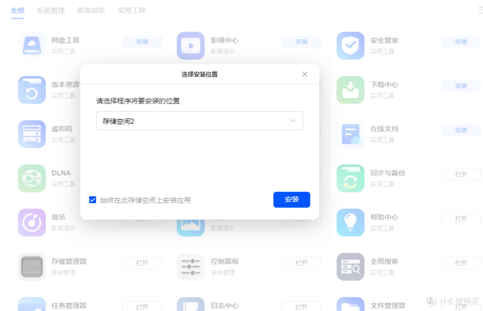Install 影视中心 via its 安装 button

pos(301,41)
